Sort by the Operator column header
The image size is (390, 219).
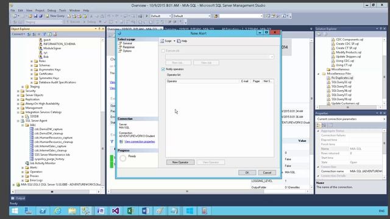click(x=202, y=81)
